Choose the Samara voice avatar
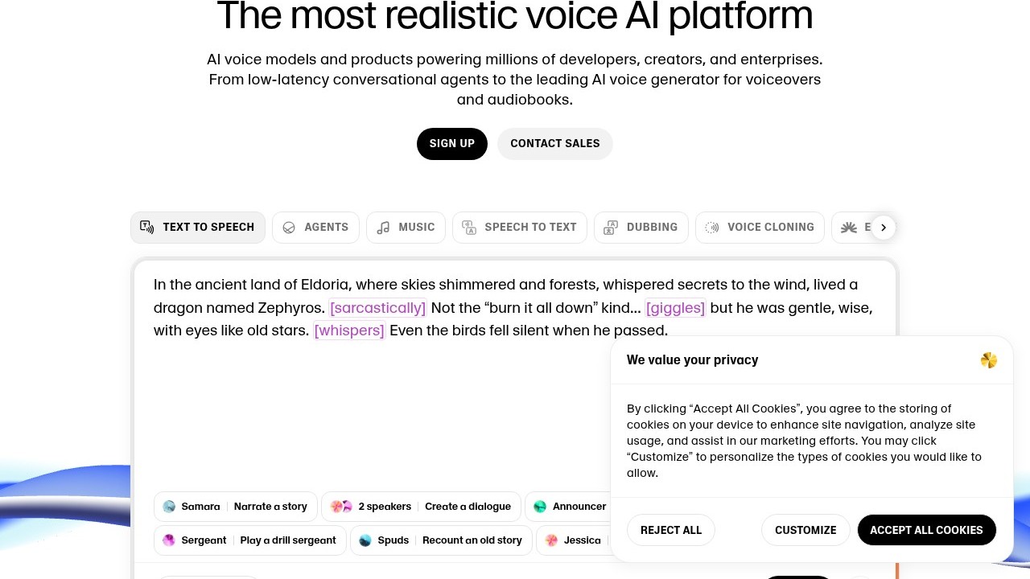1030x579 pixels. click(169, 507)
